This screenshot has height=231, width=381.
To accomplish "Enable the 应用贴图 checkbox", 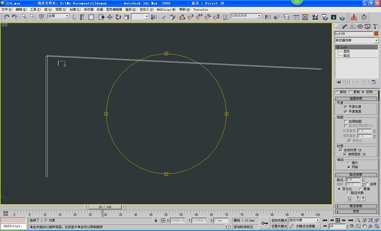I will pos(346,122).
